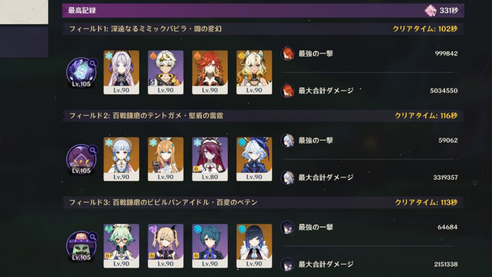492x277 pixels.
Task: Click the フィールド3 百変のペテン title row
Action: coord(263,202)
